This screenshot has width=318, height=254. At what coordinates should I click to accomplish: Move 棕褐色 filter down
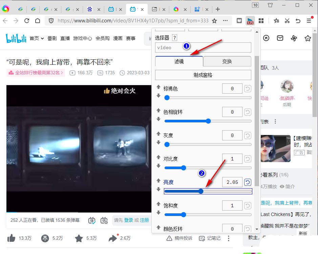tap(158, 95)
